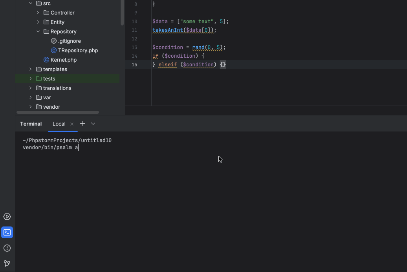This screenshot has width=407, height=272.
Task: Select the tests folder row
Action: tap(68, 78)
